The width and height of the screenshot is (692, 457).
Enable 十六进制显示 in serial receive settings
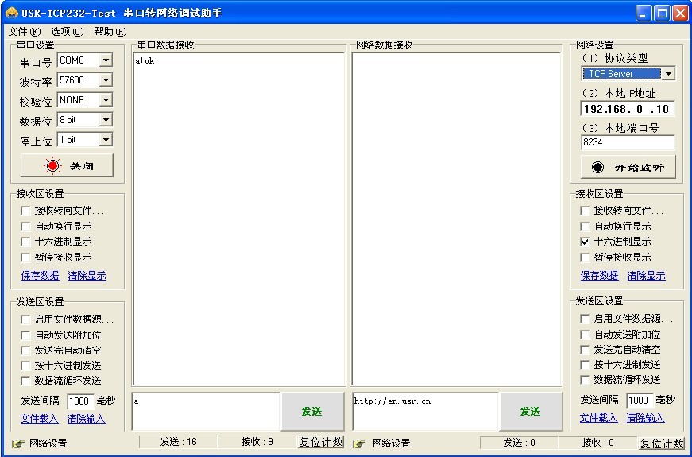(26, 242)
